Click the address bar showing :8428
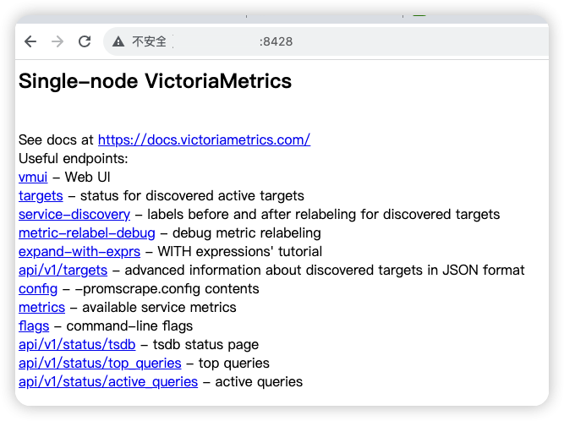Screen dimensions: 564x421 324,41
